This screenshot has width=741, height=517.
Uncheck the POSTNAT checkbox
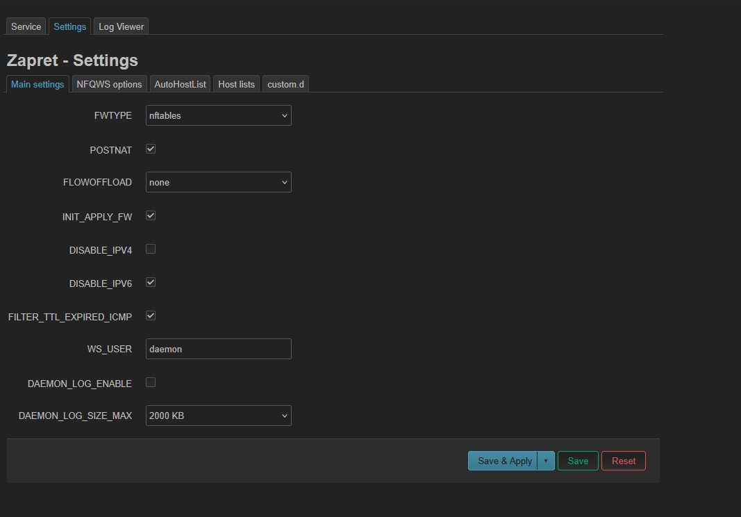pos(151,149)
